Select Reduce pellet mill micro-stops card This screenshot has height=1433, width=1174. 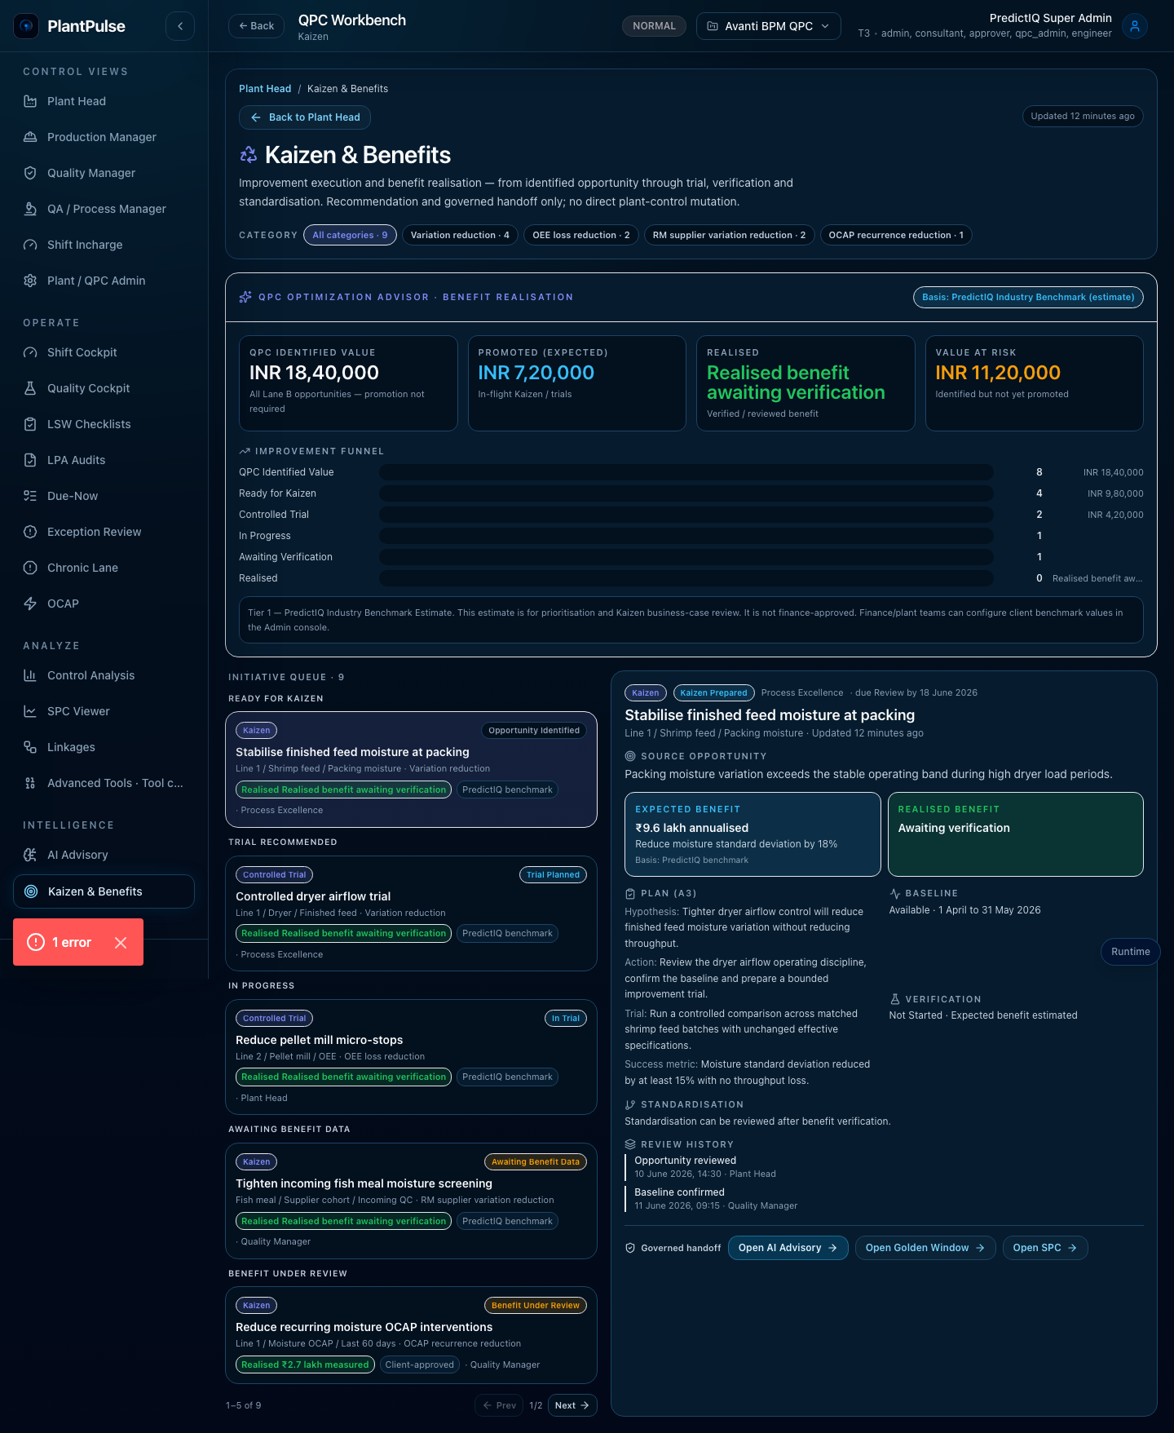tap(411, 1057)
